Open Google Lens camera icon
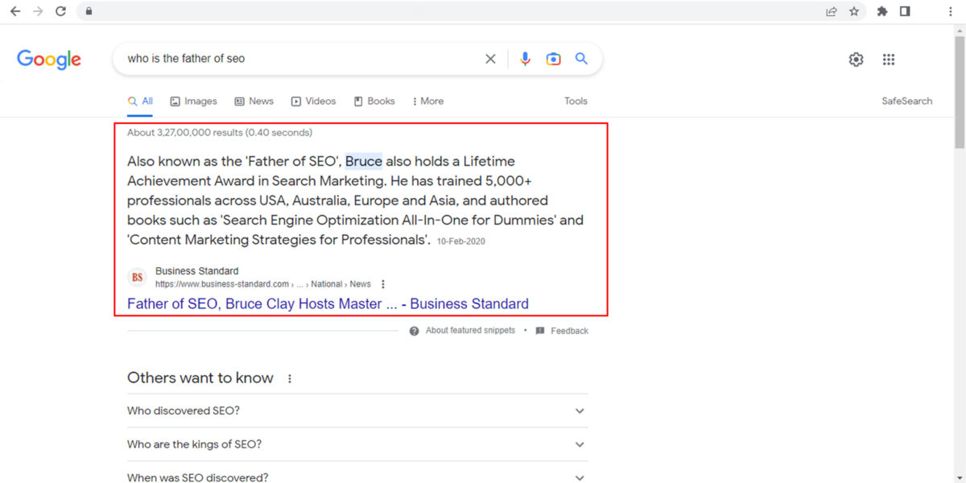This screenshot has height=483, width=966. coord(553,58)
